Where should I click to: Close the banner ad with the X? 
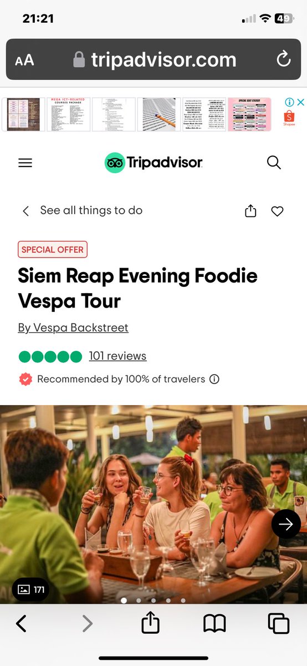pos(300,102)
